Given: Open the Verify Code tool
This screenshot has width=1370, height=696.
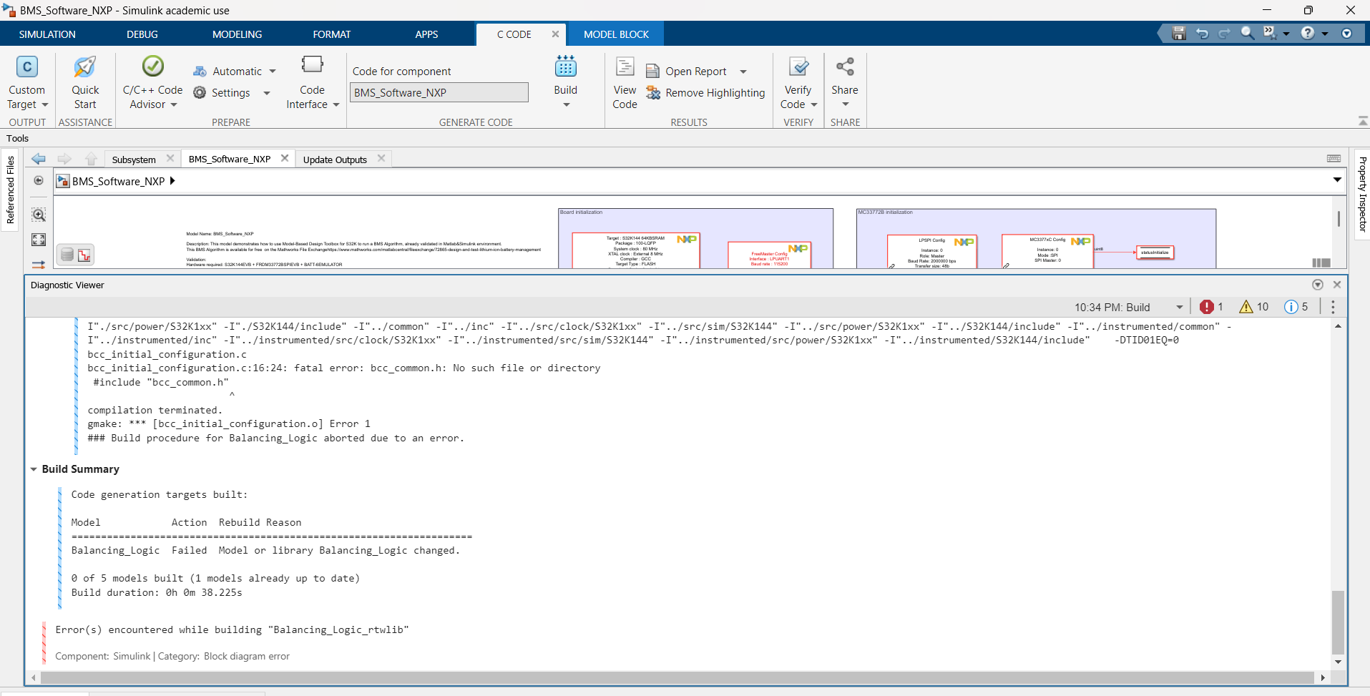Looking at the screenshot, I should pos(798,83).
